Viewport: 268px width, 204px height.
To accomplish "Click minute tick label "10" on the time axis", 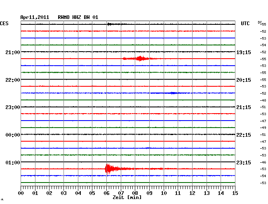I will (164, 193).
